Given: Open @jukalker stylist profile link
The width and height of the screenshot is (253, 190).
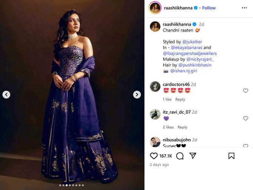Looking at the screenshot, I should [x=192, y=42].
